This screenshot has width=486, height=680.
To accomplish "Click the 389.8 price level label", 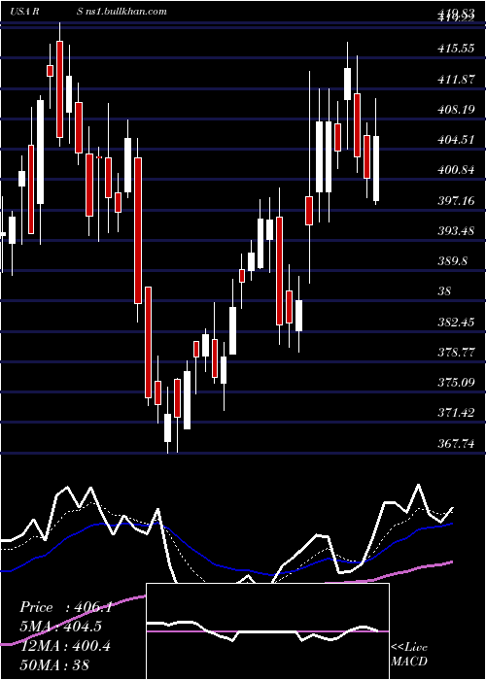I will click(x=452, y=261).
